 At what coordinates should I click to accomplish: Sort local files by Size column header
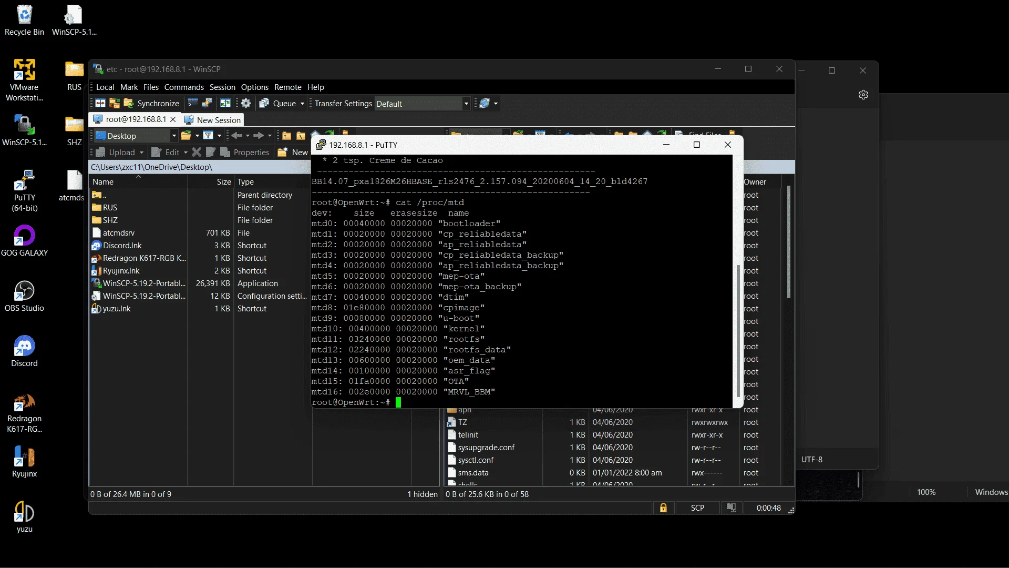[x=211, y=181]
